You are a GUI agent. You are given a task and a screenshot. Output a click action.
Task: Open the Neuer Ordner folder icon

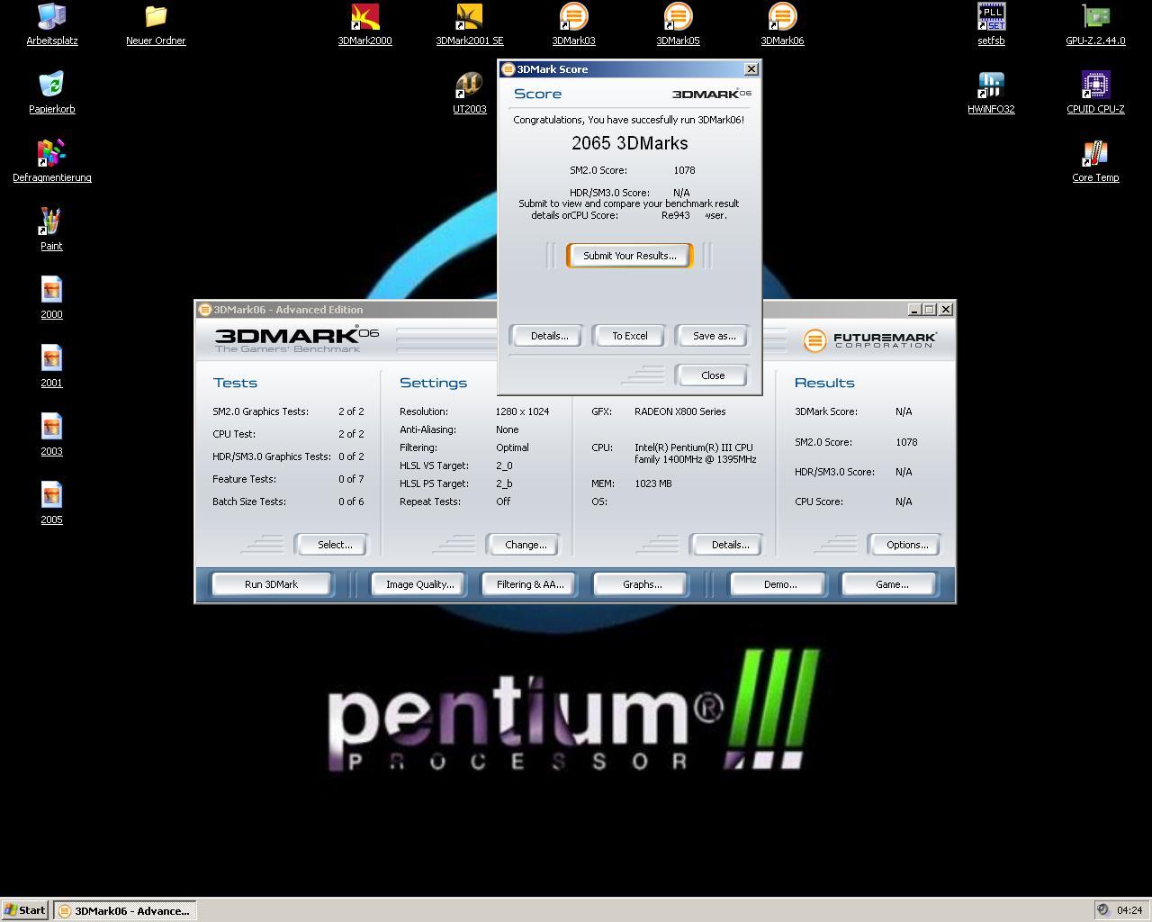coord(156,24)
